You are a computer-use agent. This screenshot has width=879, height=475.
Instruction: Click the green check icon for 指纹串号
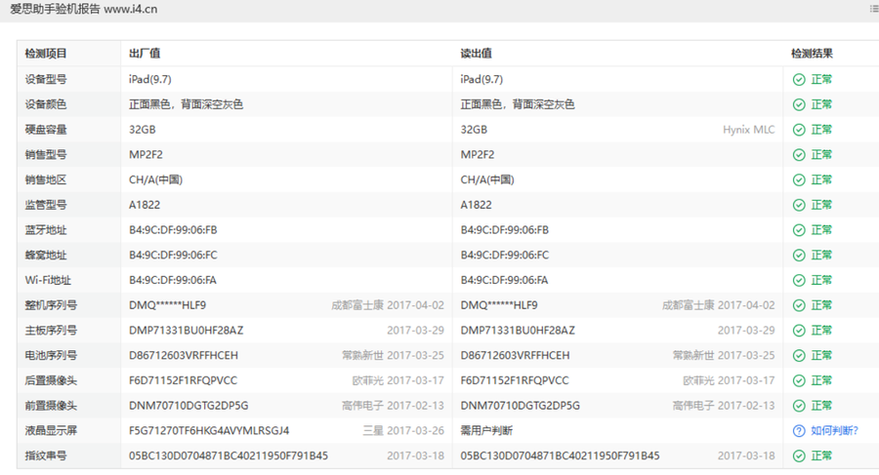click(x=799, y=455)
